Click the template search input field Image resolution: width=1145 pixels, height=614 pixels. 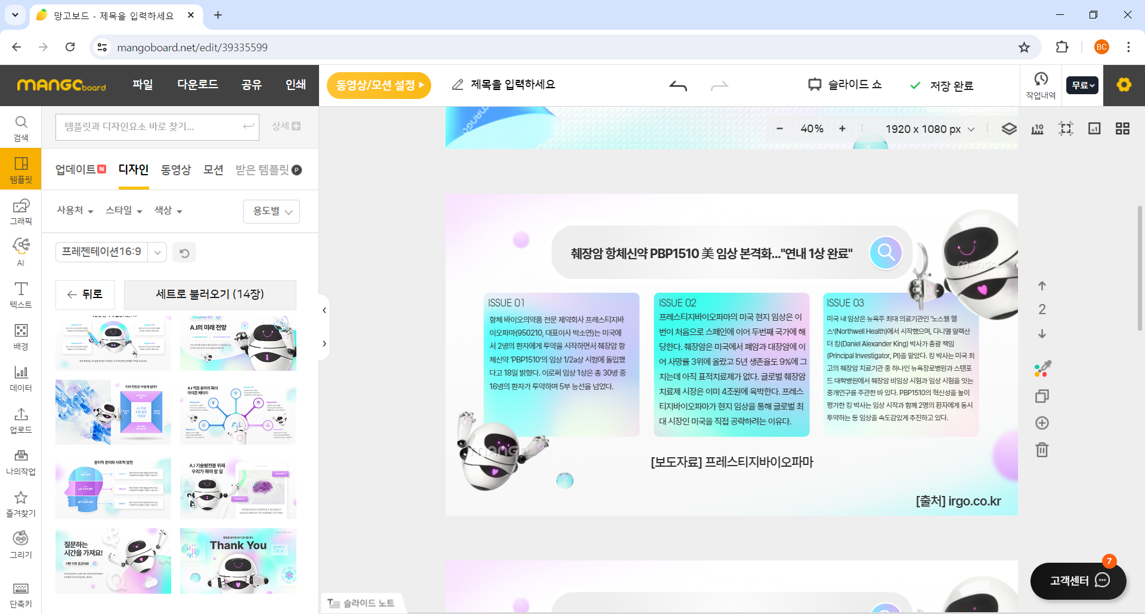157,127
